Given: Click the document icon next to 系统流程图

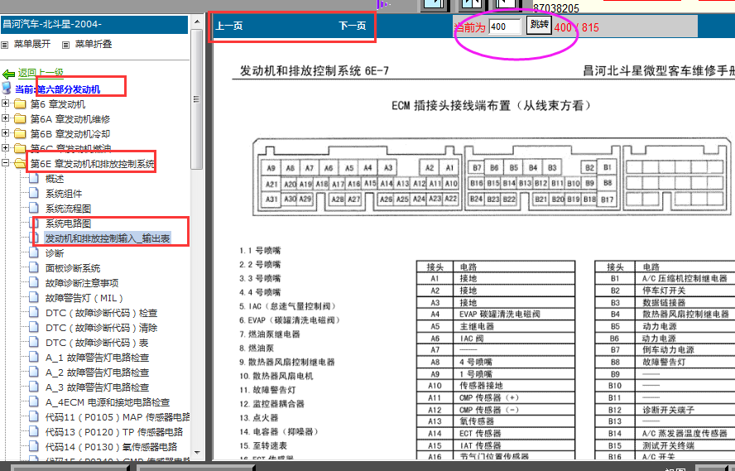Looking at the screenshot, I should click(x=34, y=208).
